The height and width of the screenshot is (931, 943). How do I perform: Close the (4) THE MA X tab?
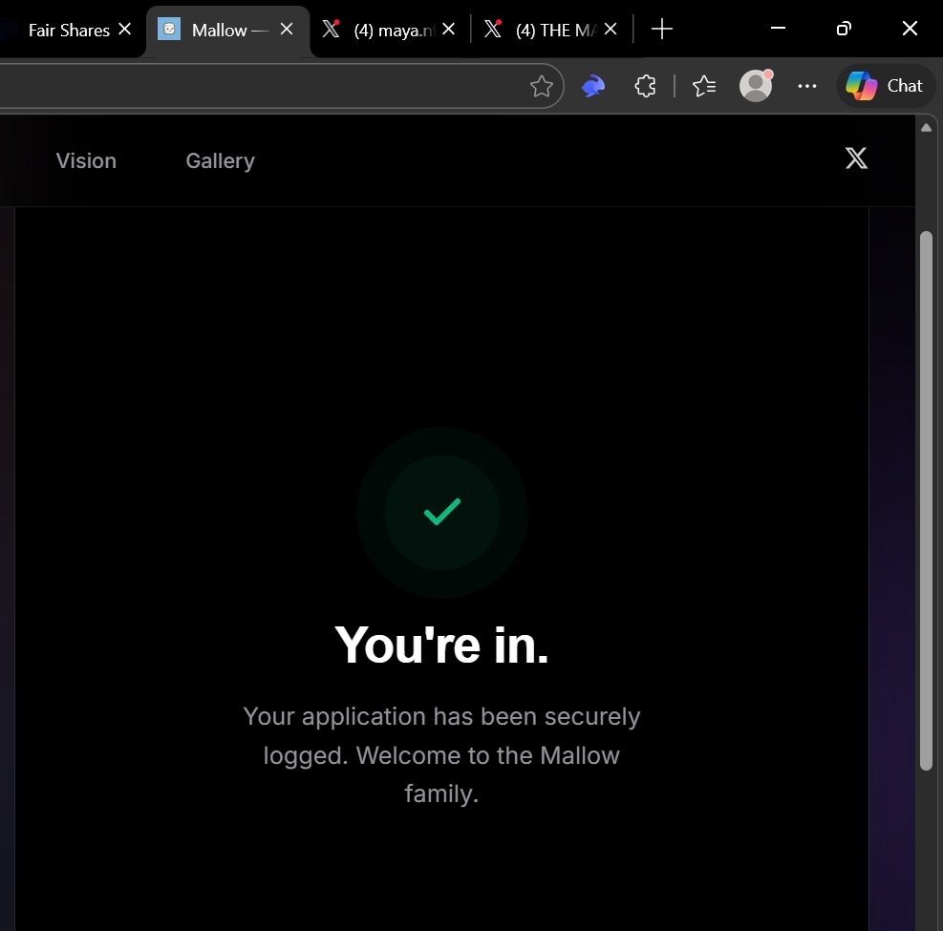[610, 29]
